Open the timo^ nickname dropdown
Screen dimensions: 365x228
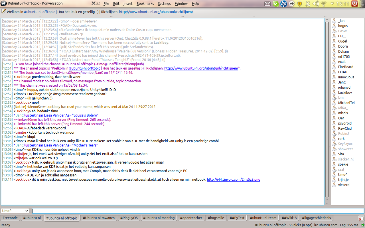click(15, 211)
